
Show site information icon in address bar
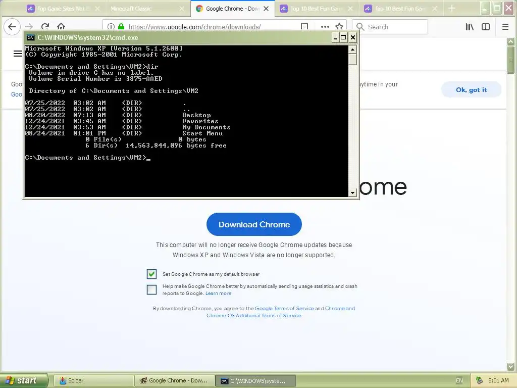coord(111,27)
